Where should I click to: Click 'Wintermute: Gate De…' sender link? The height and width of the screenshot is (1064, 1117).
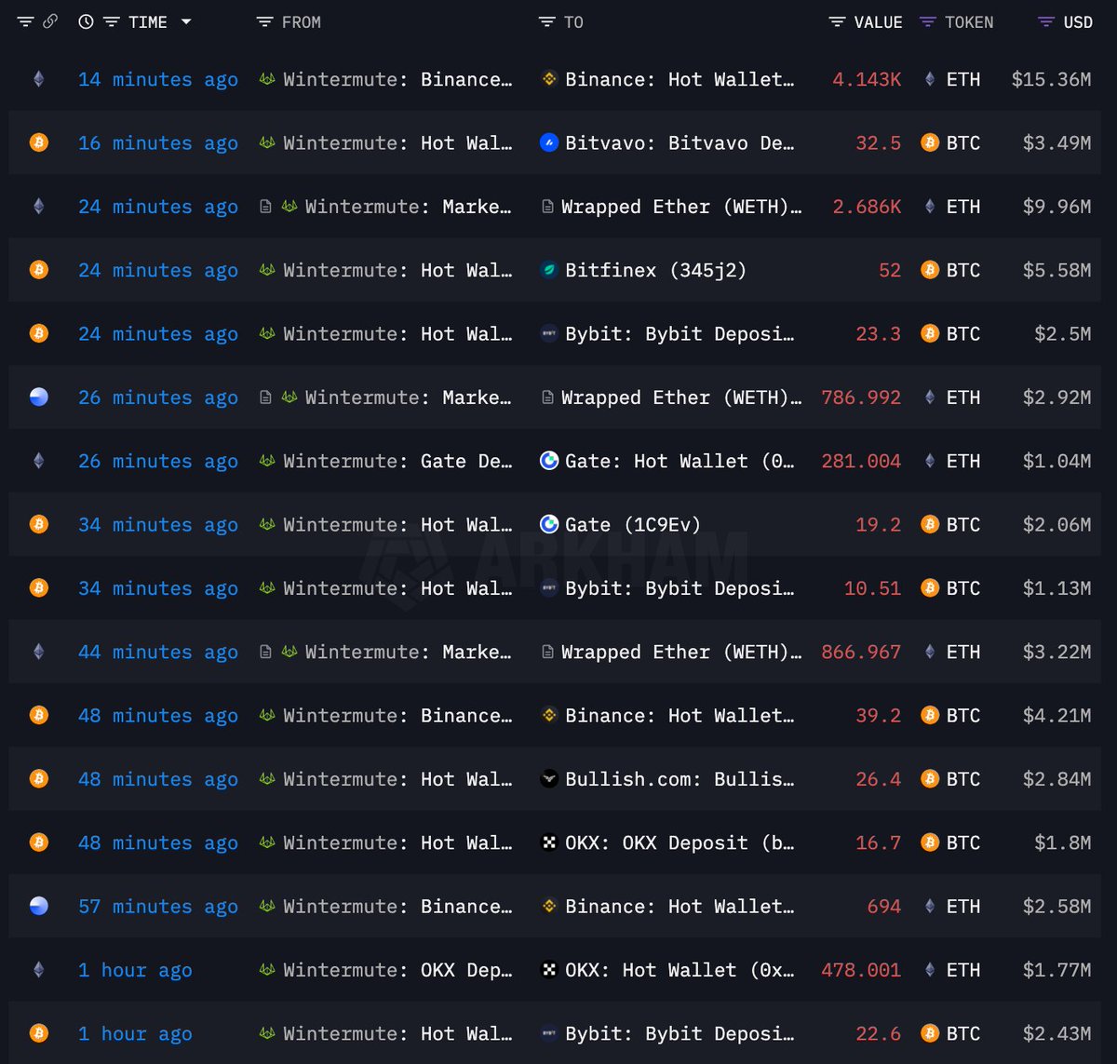397,461
